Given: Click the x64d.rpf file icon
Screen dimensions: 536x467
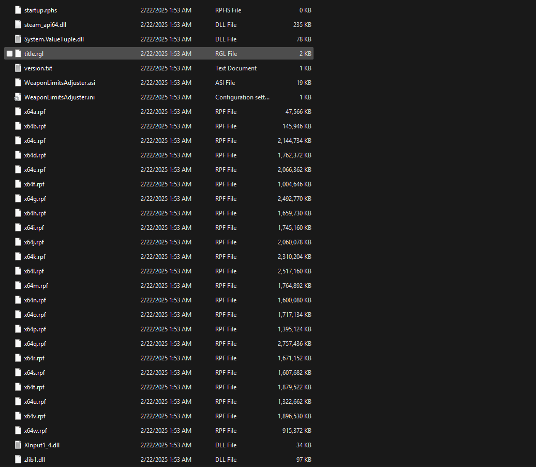Looking at the screenshot, I should [x=18, y=155].
